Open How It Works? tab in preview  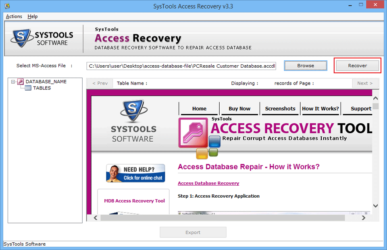coord(320,108)
